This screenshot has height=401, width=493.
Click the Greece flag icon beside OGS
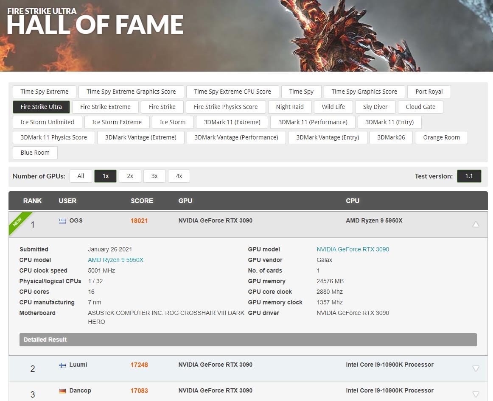coord(62,221)
